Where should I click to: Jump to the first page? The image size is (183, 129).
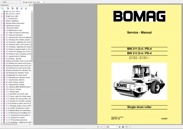pyautogui.click(x=98, y=127)
